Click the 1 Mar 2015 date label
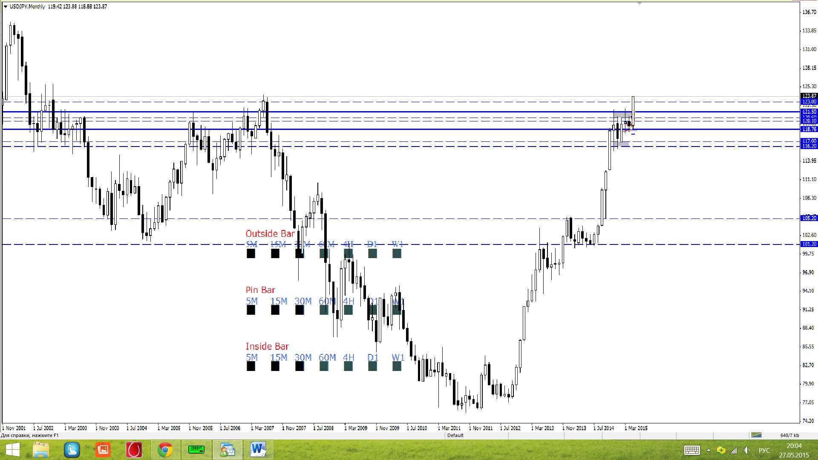 (x=636, y=428)
